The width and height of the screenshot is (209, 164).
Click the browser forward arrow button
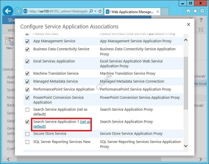[x=18, y=11]
